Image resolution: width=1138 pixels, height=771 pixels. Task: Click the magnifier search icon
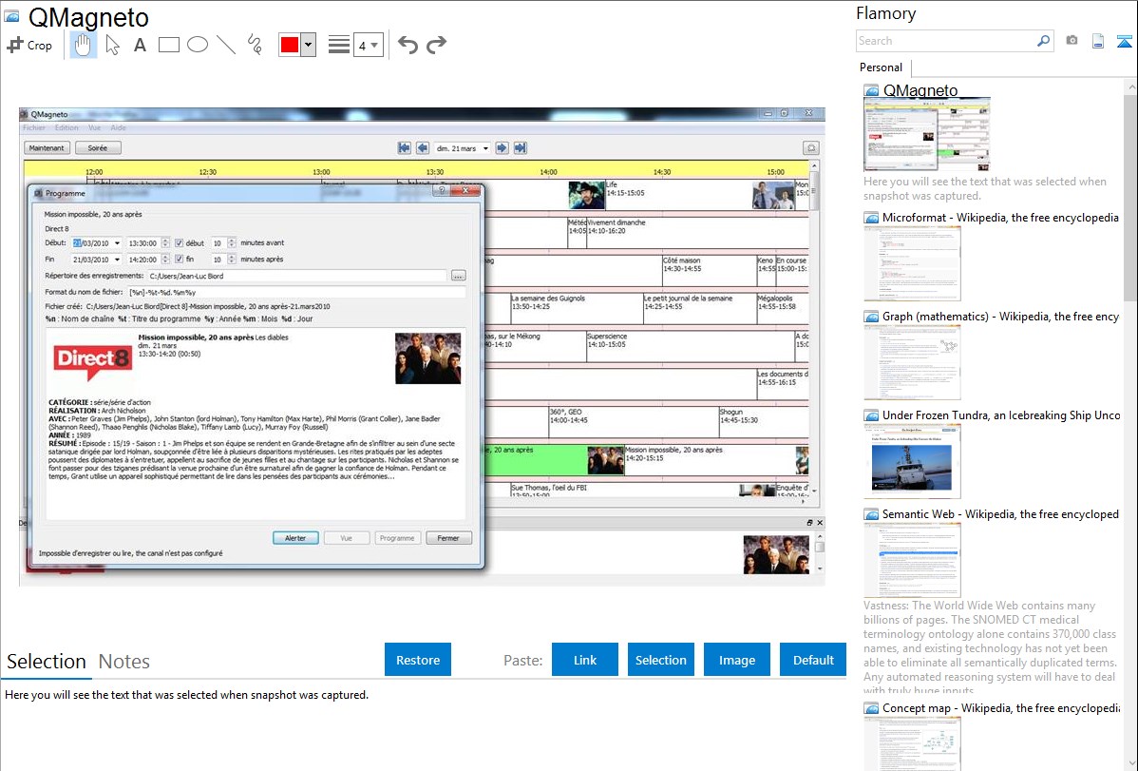(x=1043, y=41)
